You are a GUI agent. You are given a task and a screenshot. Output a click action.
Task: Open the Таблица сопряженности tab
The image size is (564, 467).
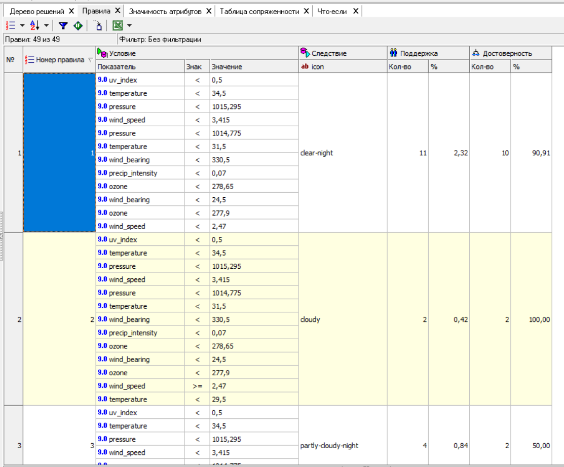(x=259, y=12)
